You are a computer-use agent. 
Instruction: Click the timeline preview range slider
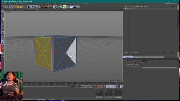46,86
